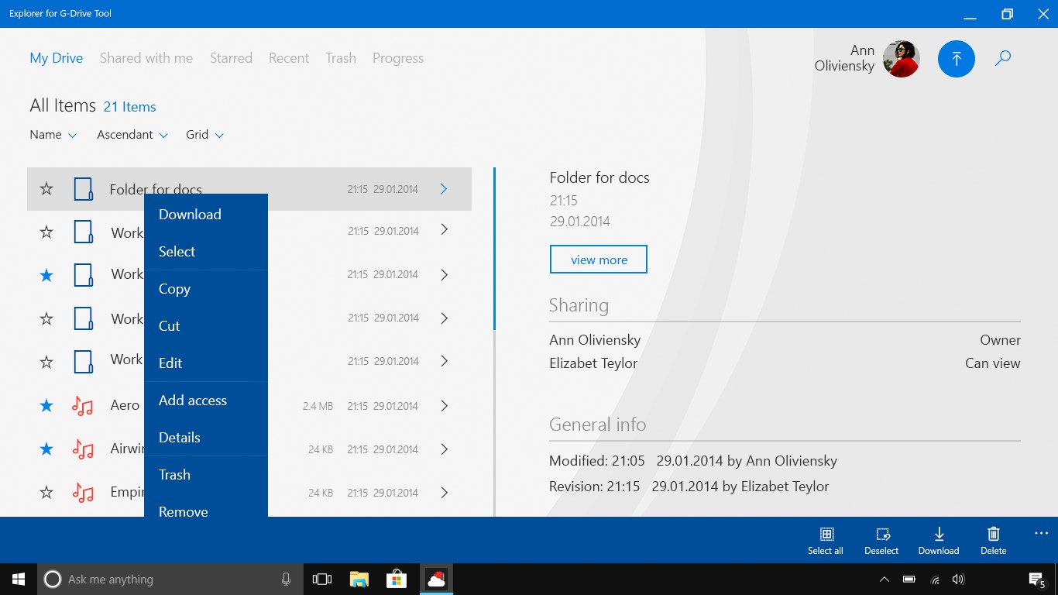Viewport: 1058px width, 595px height.
Task: Click the blue scroll bar beside the file list
Action: click(x=494, y=249)
